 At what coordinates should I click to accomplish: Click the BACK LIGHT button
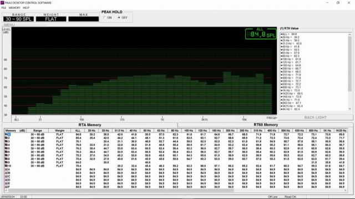[316, 118]
